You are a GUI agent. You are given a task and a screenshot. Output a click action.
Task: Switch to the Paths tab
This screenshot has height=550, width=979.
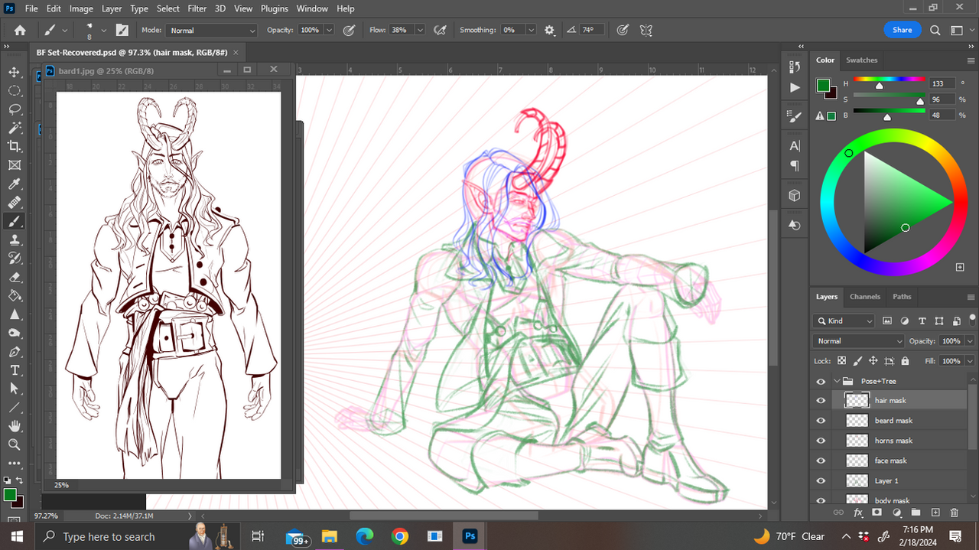(903, 297)
